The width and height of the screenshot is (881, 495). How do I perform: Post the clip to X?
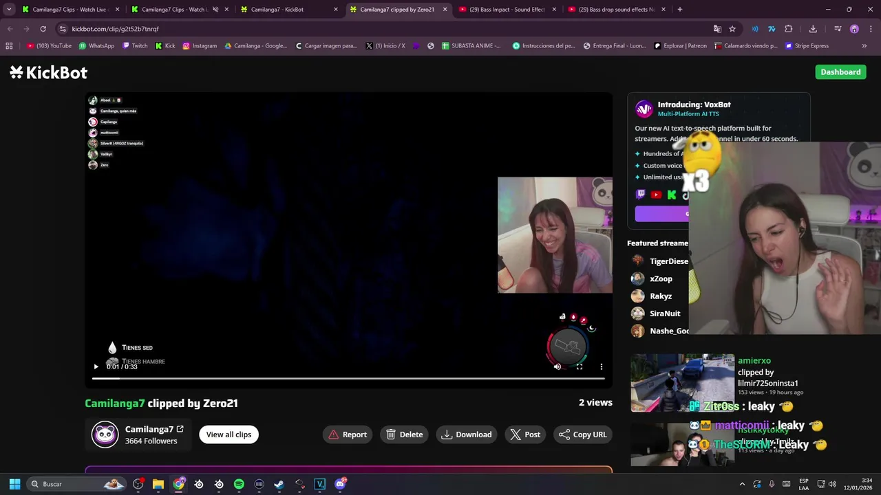point(525,434)
